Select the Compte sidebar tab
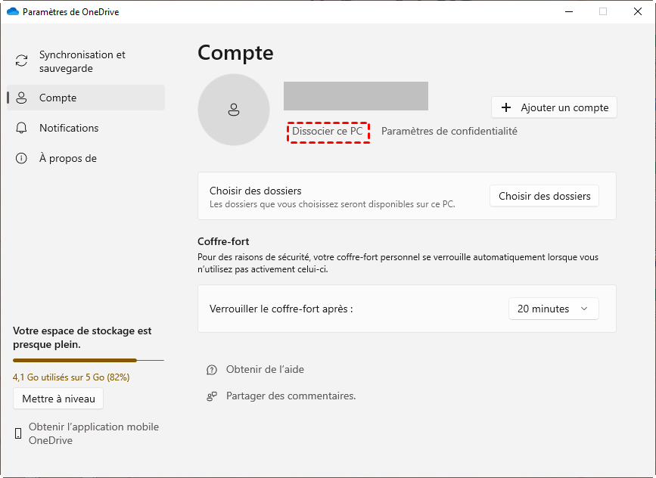Image resolution: width=656 pixels, height=478 pixels. [x=85, y=98]
